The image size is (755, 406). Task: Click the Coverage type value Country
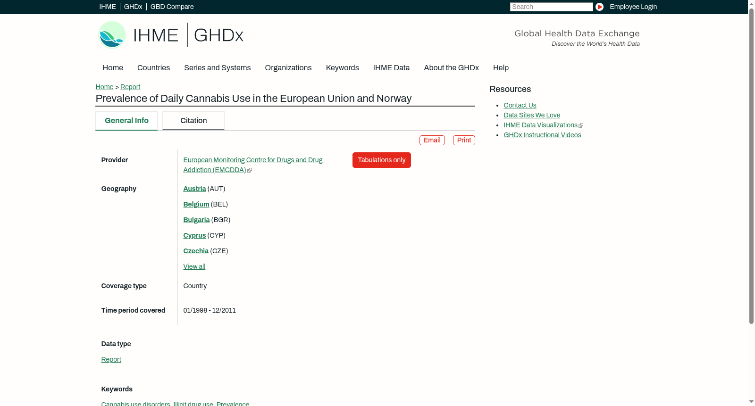[195, 286]
